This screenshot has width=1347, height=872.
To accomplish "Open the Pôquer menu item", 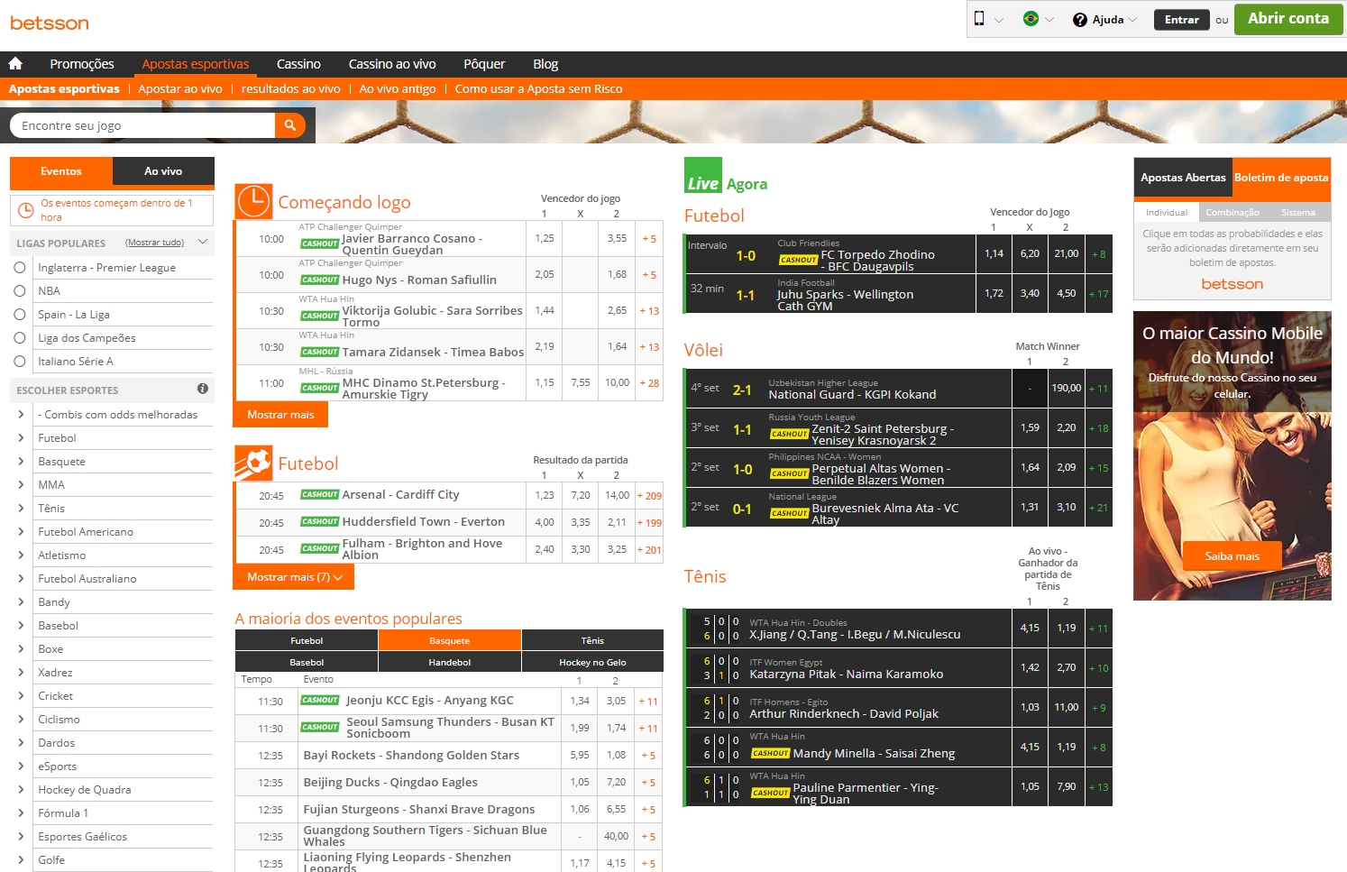I will click(484, 64).
